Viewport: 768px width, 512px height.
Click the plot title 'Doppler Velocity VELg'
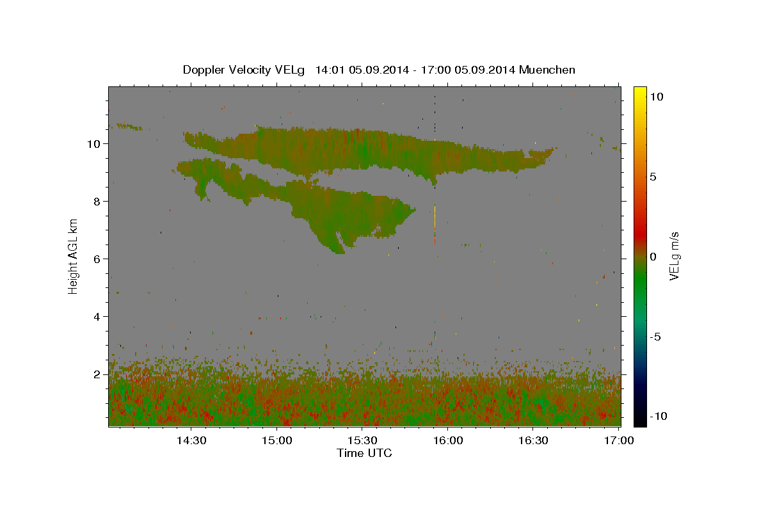click(244, 70)
